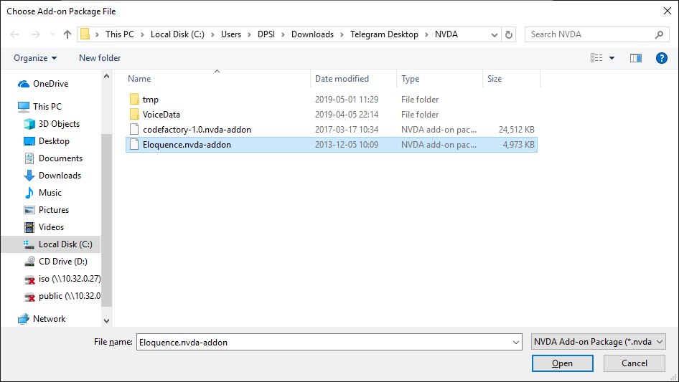Open Music in the sidebar
The width and height of the screenshot is (679, 382).
click(50, 193)
